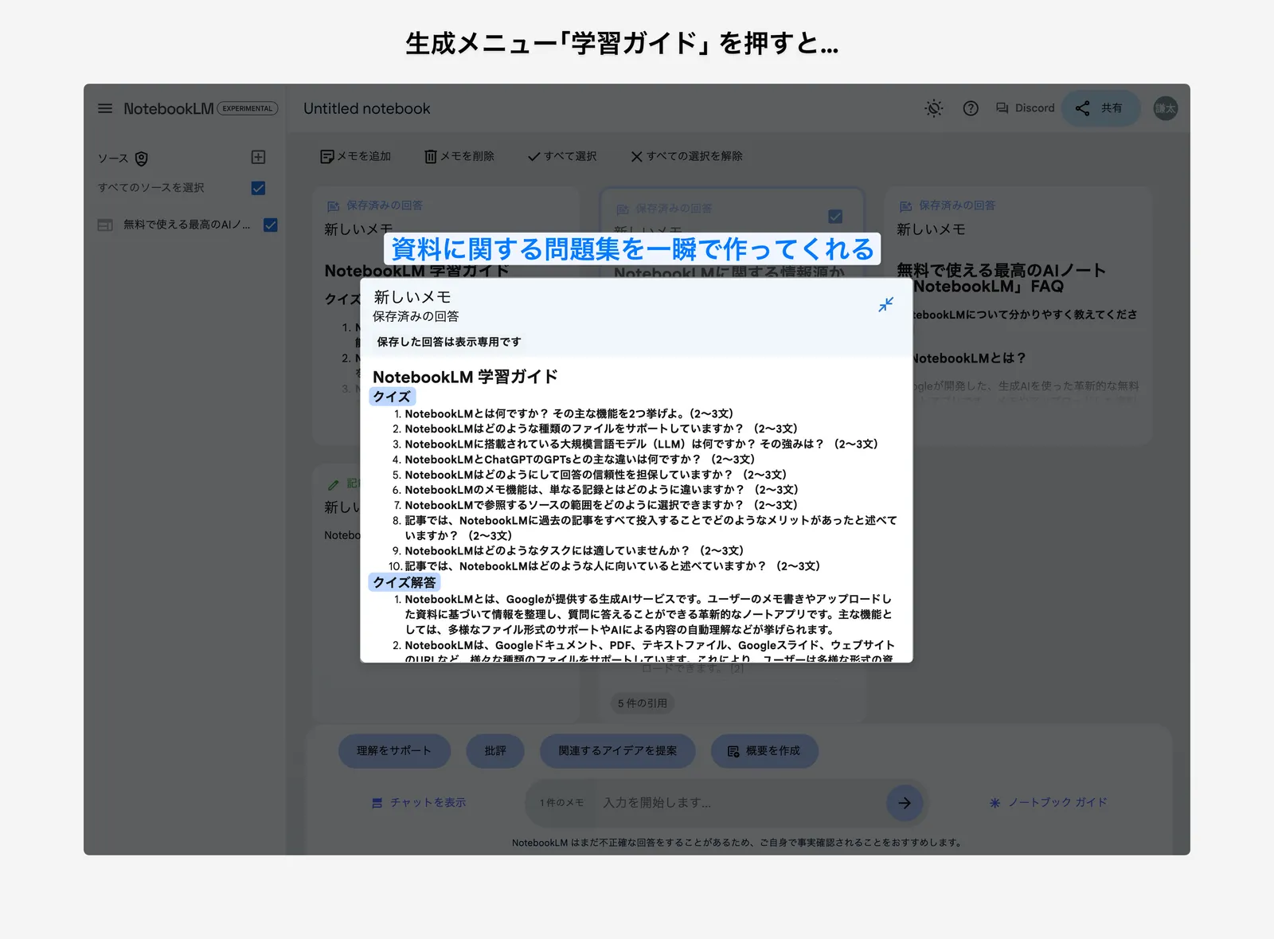1274x939 pixels.
Task: Click すべて選択 button
Action: [x=562, y=156]
